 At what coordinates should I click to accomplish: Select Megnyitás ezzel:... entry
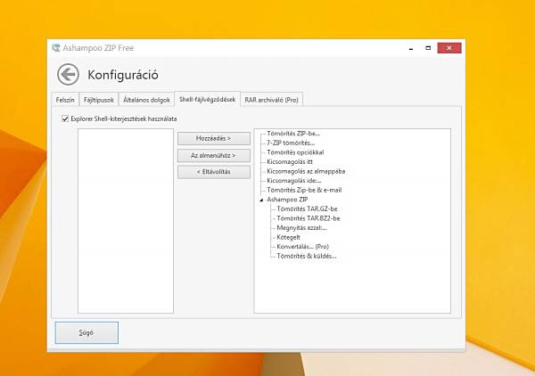(301, 228)
